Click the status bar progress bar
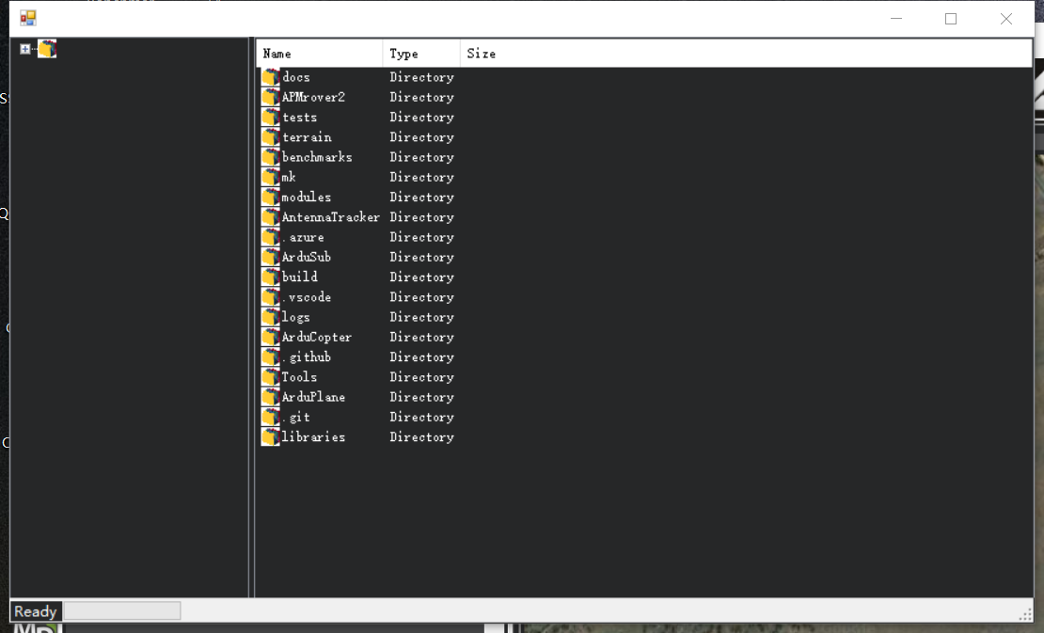Viewport: 1044px width, 633px height. tap(122, 611)
